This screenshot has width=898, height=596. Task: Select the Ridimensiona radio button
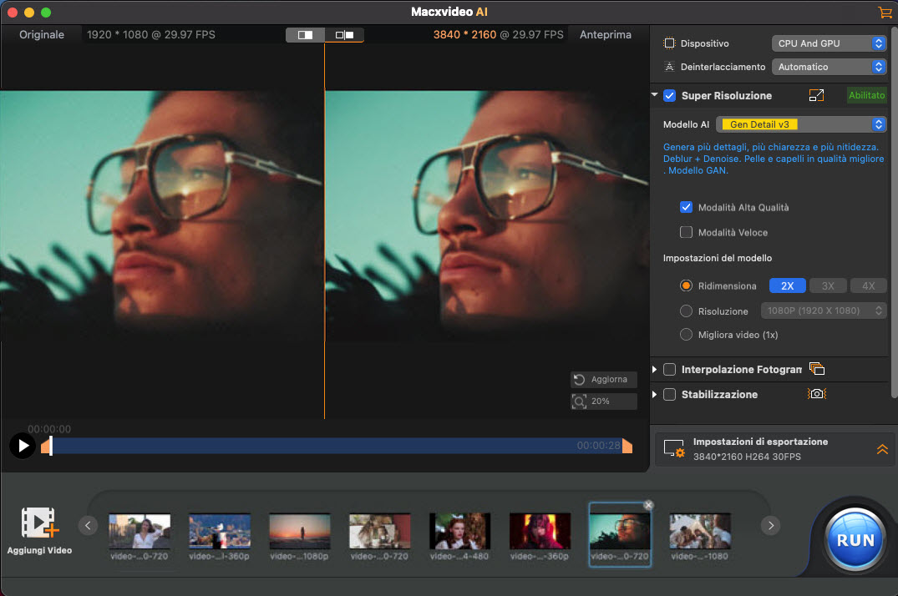[686, 285]
